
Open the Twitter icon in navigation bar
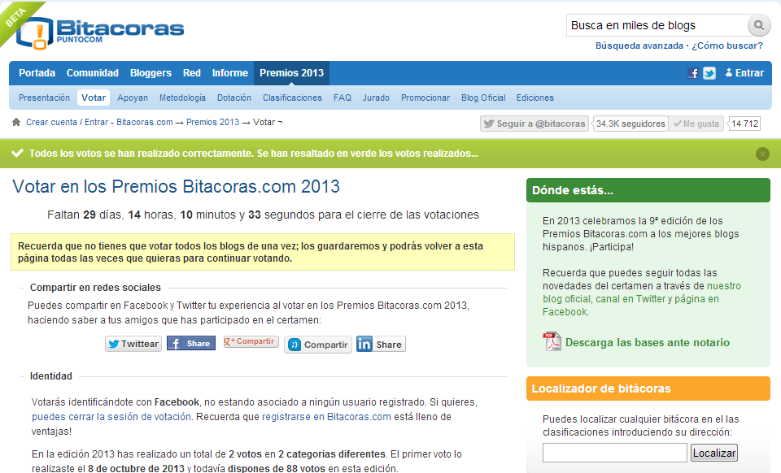(709, 73)
